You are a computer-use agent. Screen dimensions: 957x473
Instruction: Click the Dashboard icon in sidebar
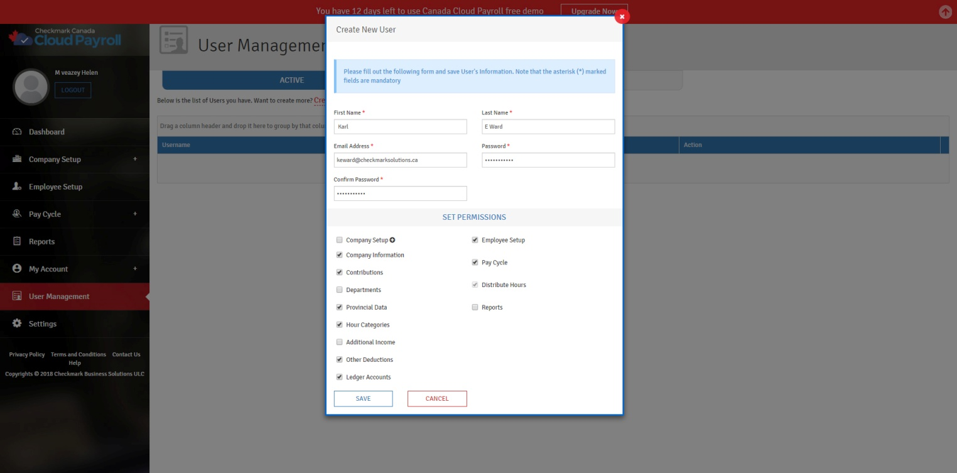point(17,132)
